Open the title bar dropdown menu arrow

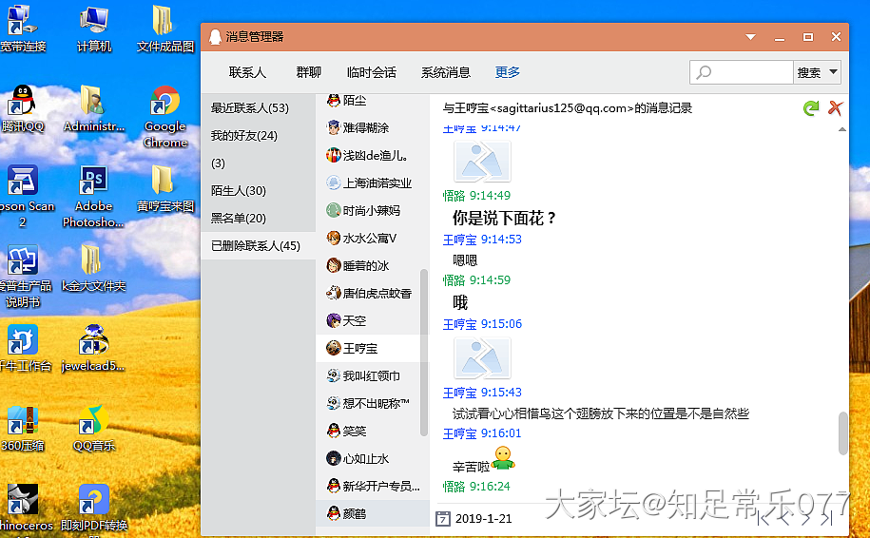[750, 37]
